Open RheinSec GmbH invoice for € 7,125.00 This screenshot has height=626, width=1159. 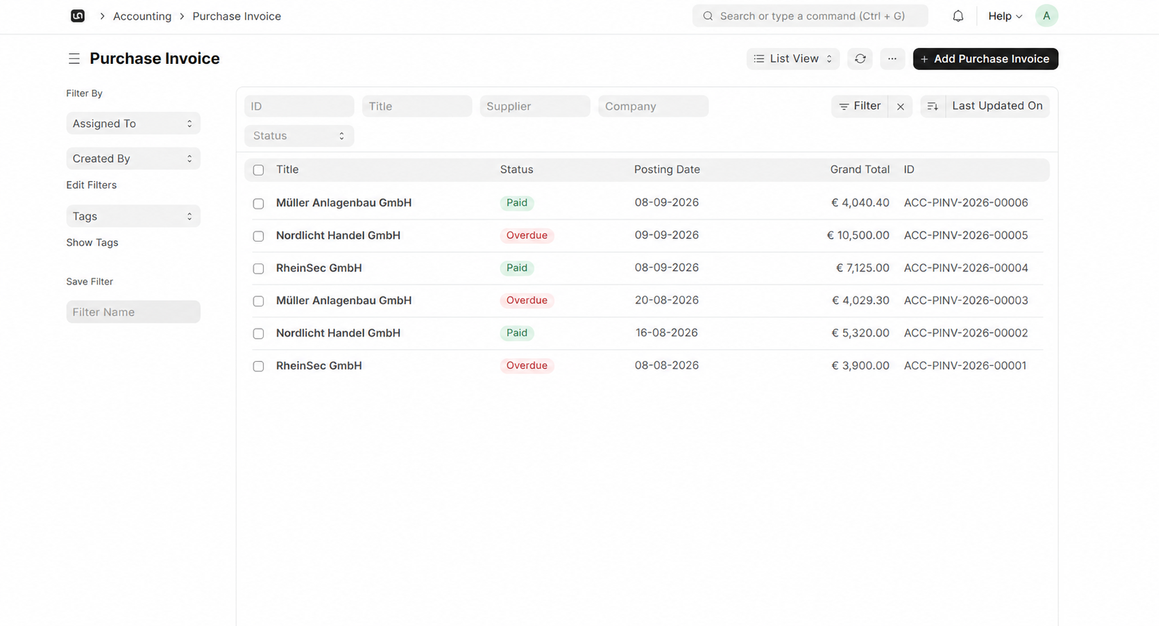pos(319,268)
